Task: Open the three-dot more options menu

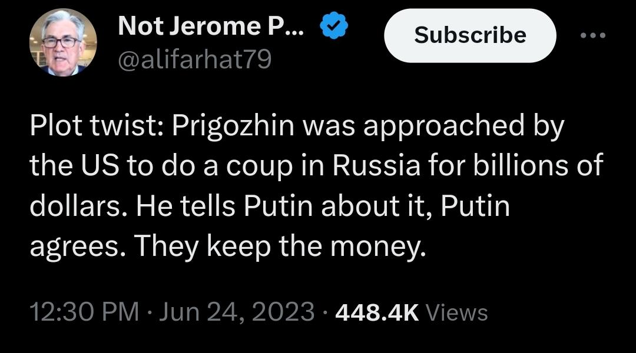Action: (x=592, y=35)
